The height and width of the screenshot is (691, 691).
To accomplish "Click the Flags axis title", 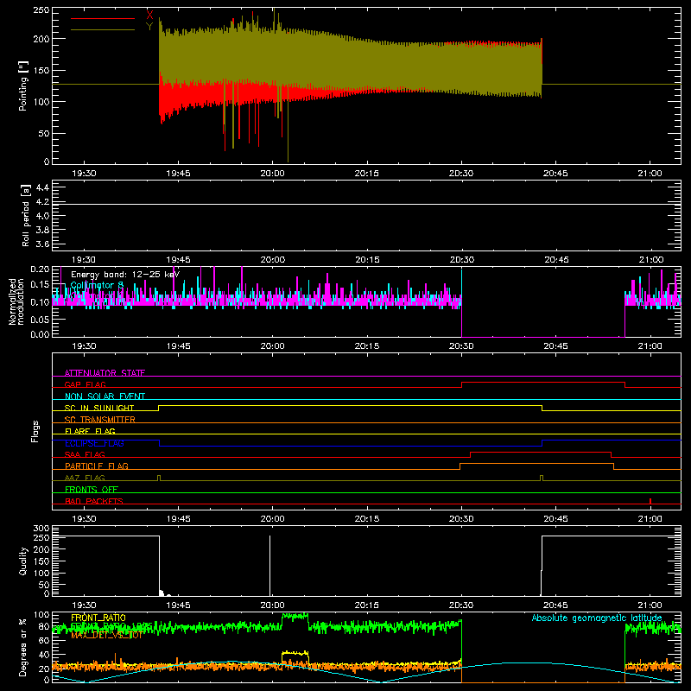I will click(x=35, y=431).
